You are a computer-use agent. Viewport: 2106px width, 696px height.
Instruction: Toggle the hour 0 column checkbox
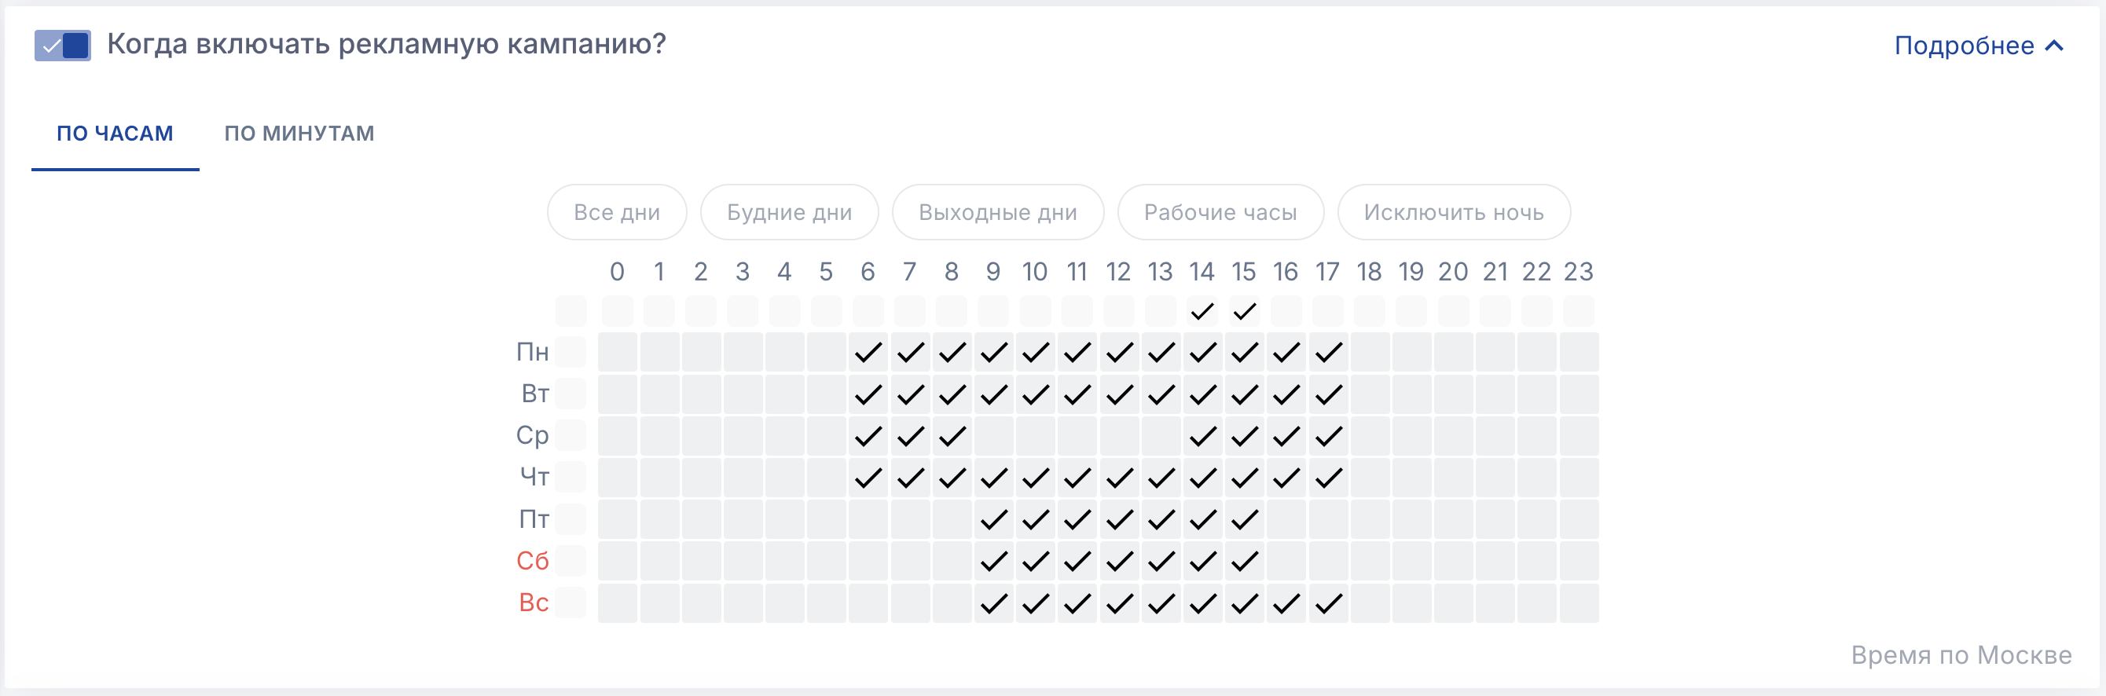[x=617, y=311]
